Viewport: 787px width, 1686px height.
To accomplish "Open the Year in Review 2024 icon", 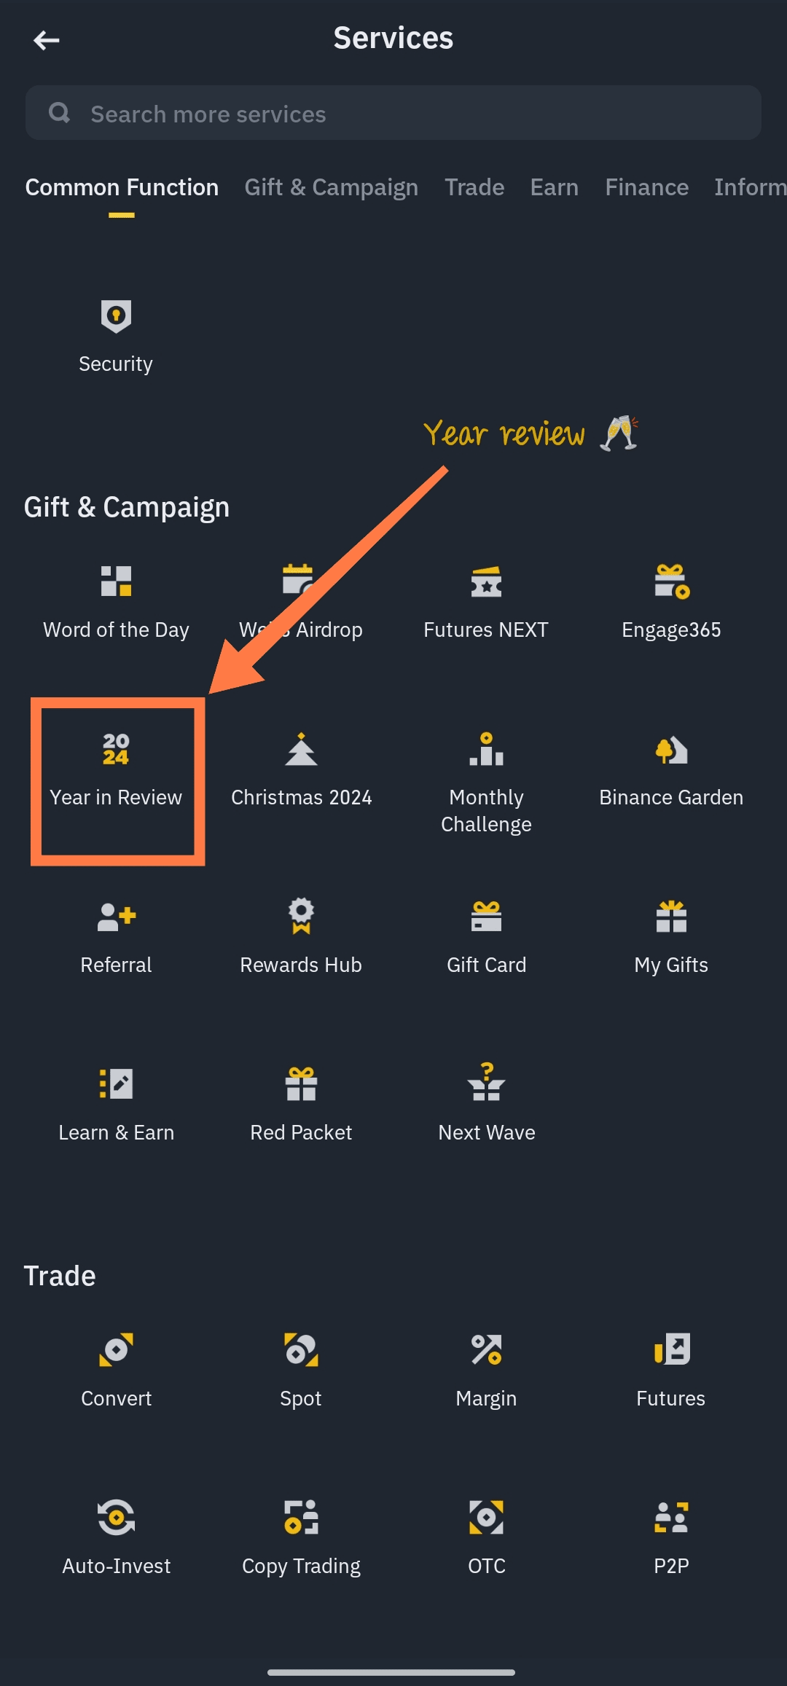I will pyautogui.click(x=116, y=749).
